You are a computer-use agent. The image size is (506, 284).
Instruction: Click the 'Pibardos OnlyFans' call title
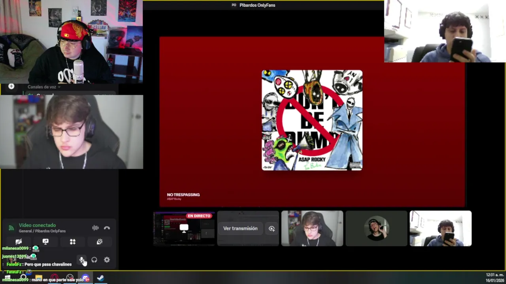(x=257, y=5)
